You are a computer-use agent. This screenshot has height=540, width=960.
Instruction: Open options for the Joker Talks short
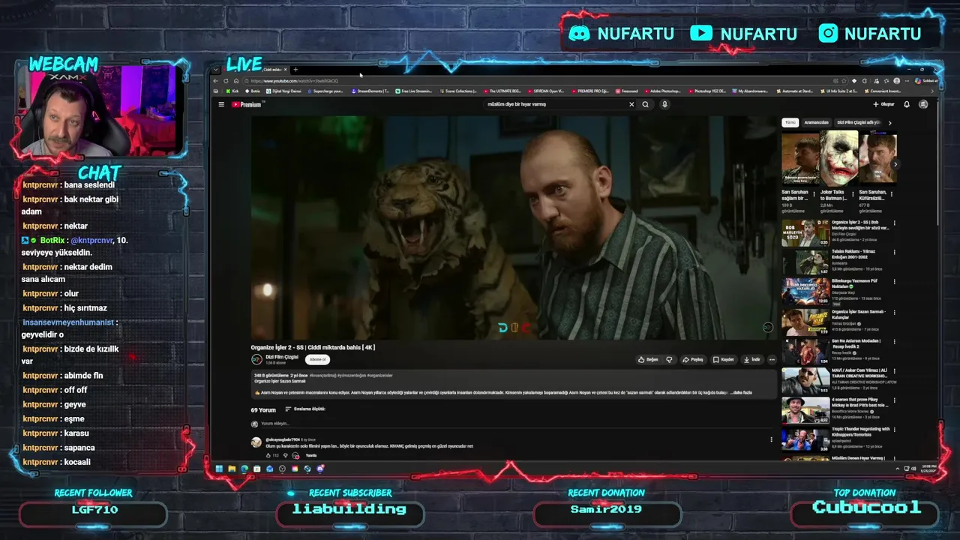click(x=853, y=193)
